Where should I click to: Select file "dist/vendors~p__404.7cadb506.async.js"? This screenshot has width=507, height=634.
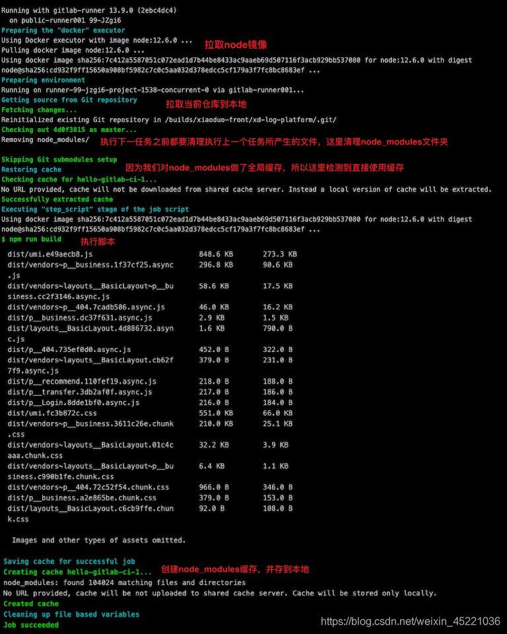(86, 307)
